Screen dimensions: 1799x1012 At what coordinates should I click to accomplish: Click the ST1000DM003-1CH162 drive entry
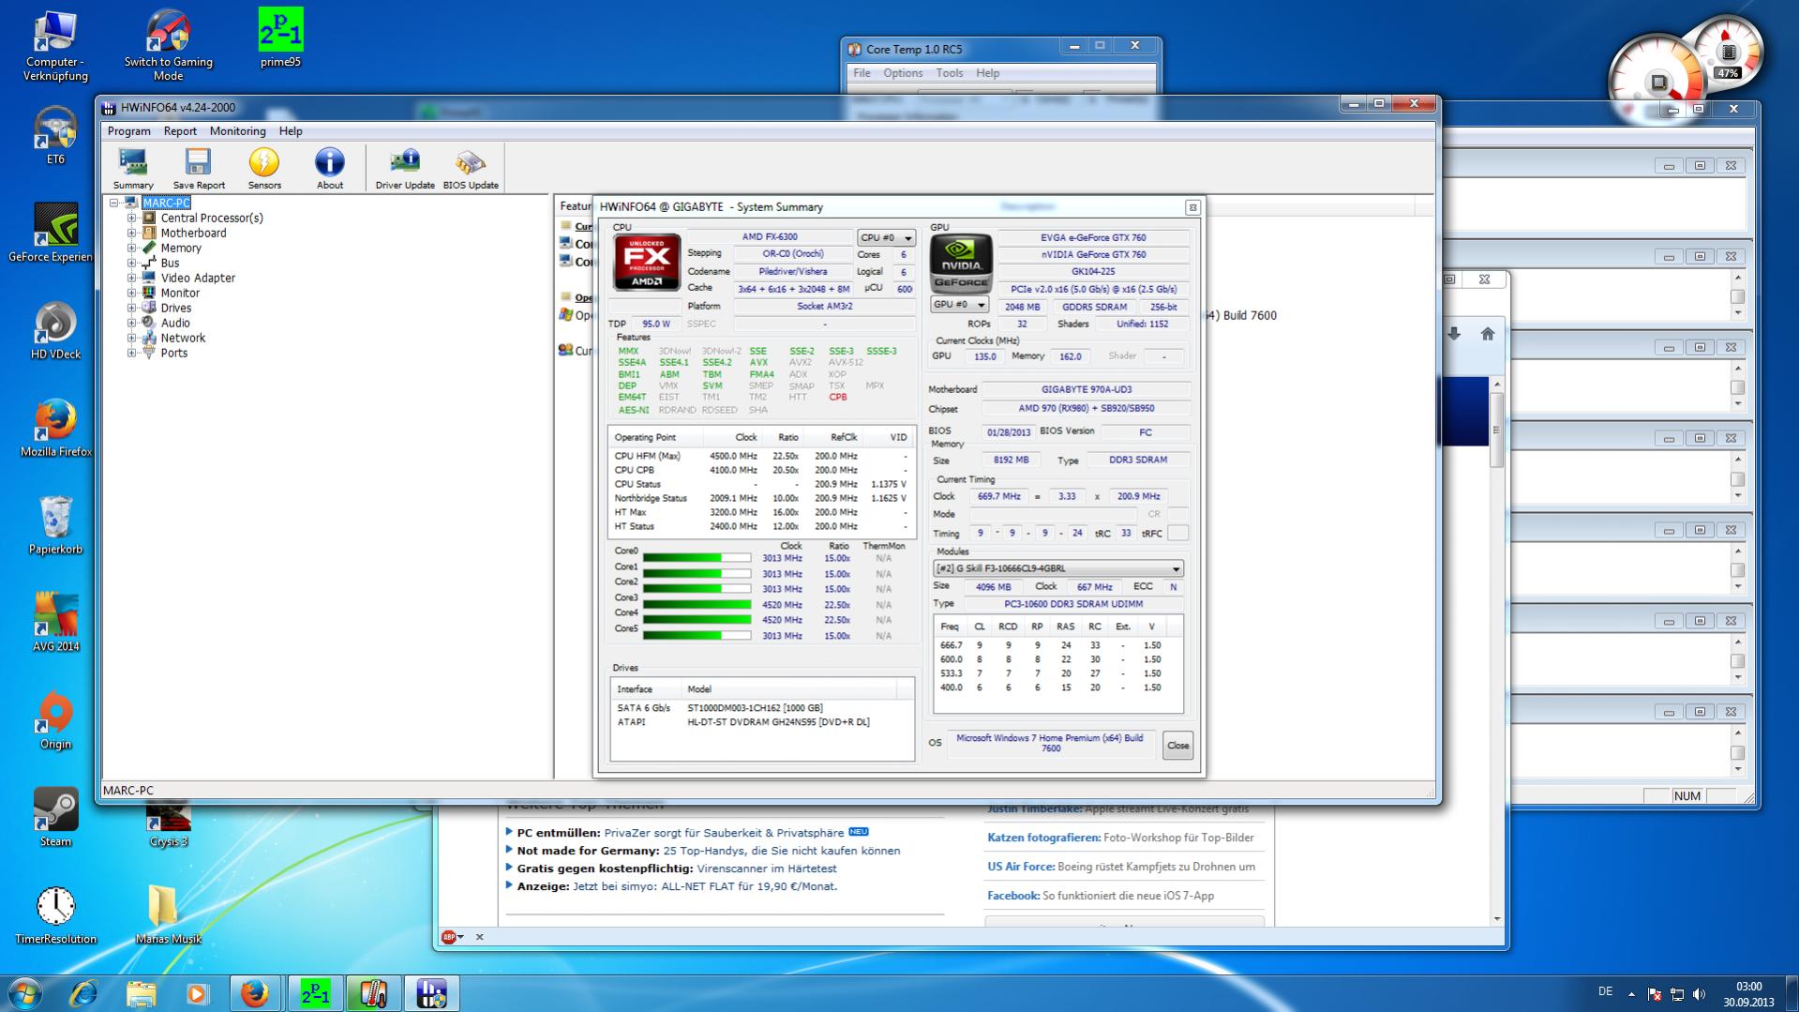[x=755, y=708]
